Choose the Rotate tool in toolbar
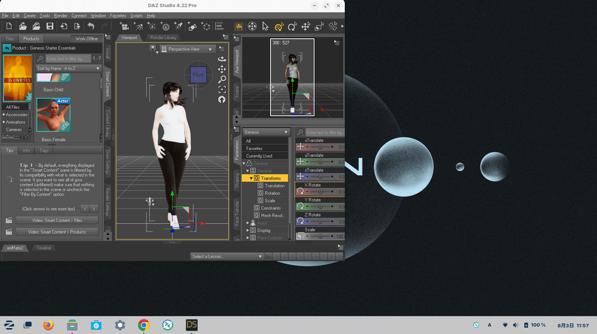Viewport: 597px width, 334px height. (292, 26)
